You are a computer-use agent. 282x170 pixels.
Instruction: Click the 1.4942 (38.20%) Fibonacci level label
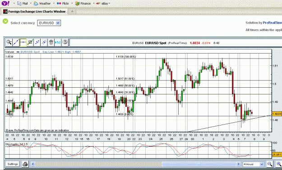click(x=125, y=92)
